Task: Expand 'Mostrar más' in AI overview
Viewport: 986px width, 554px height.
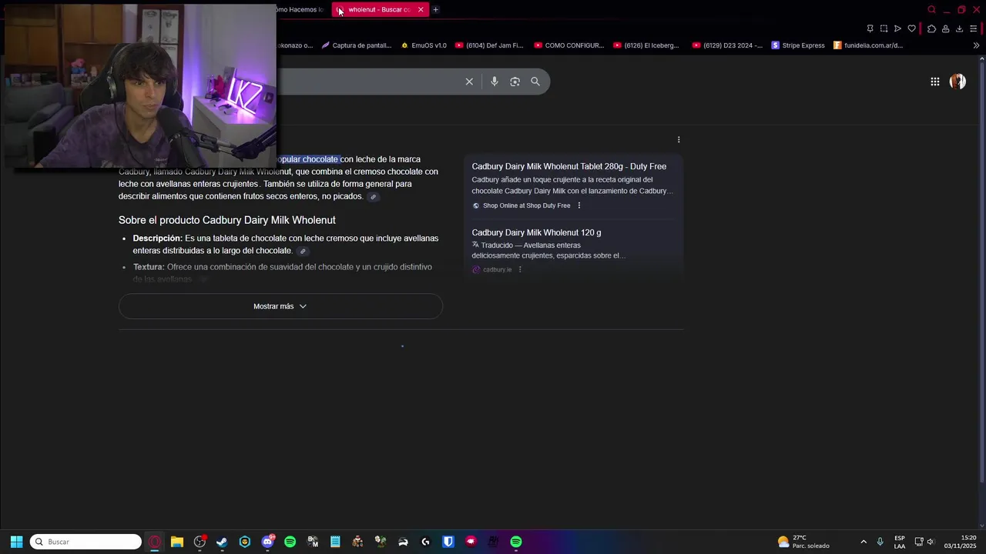Action: pyautogui.click(x=280, y=306)
